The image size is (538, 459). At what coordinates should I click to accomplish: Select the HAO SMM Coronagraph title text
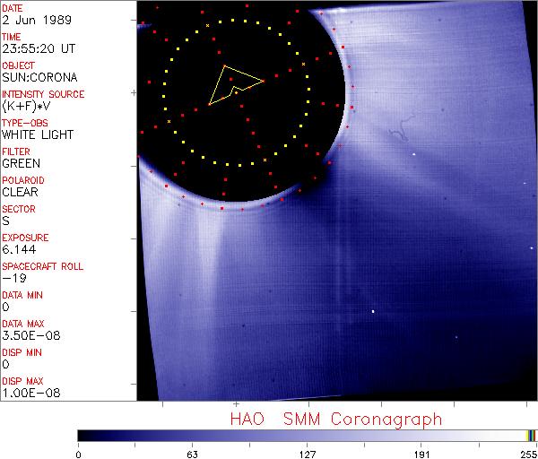click(x=336, y=420)
